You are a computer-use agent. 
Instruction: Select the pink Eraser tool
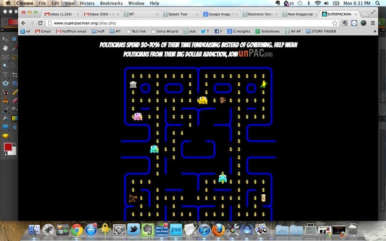click(x=14, y=101)
